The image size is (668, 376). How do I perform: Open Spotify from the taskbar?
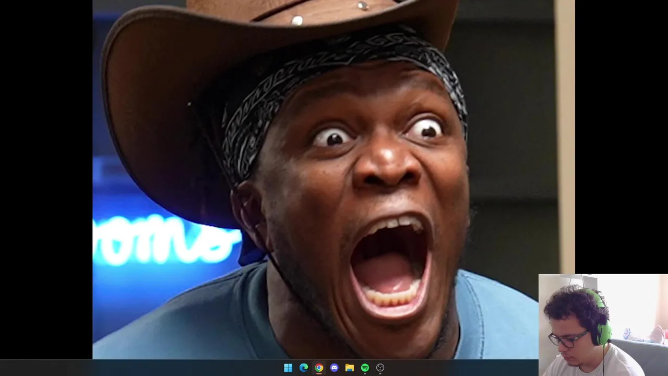365,368
